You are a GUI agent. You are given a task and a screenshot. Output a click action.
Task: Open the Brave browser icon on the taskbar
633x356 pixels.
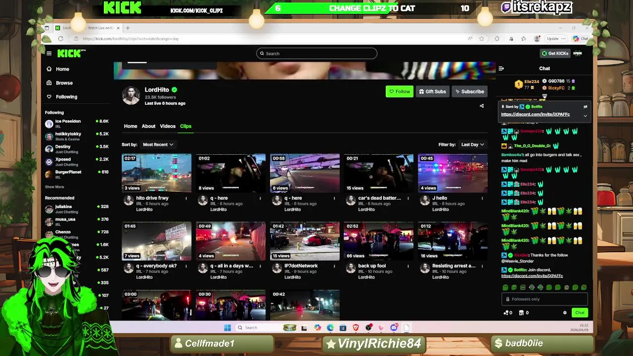click(356, 327)
